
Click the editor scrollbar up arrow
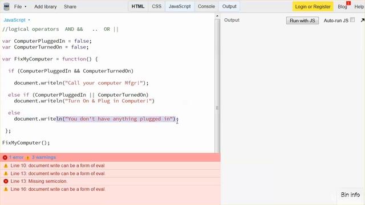pos(217,16)
